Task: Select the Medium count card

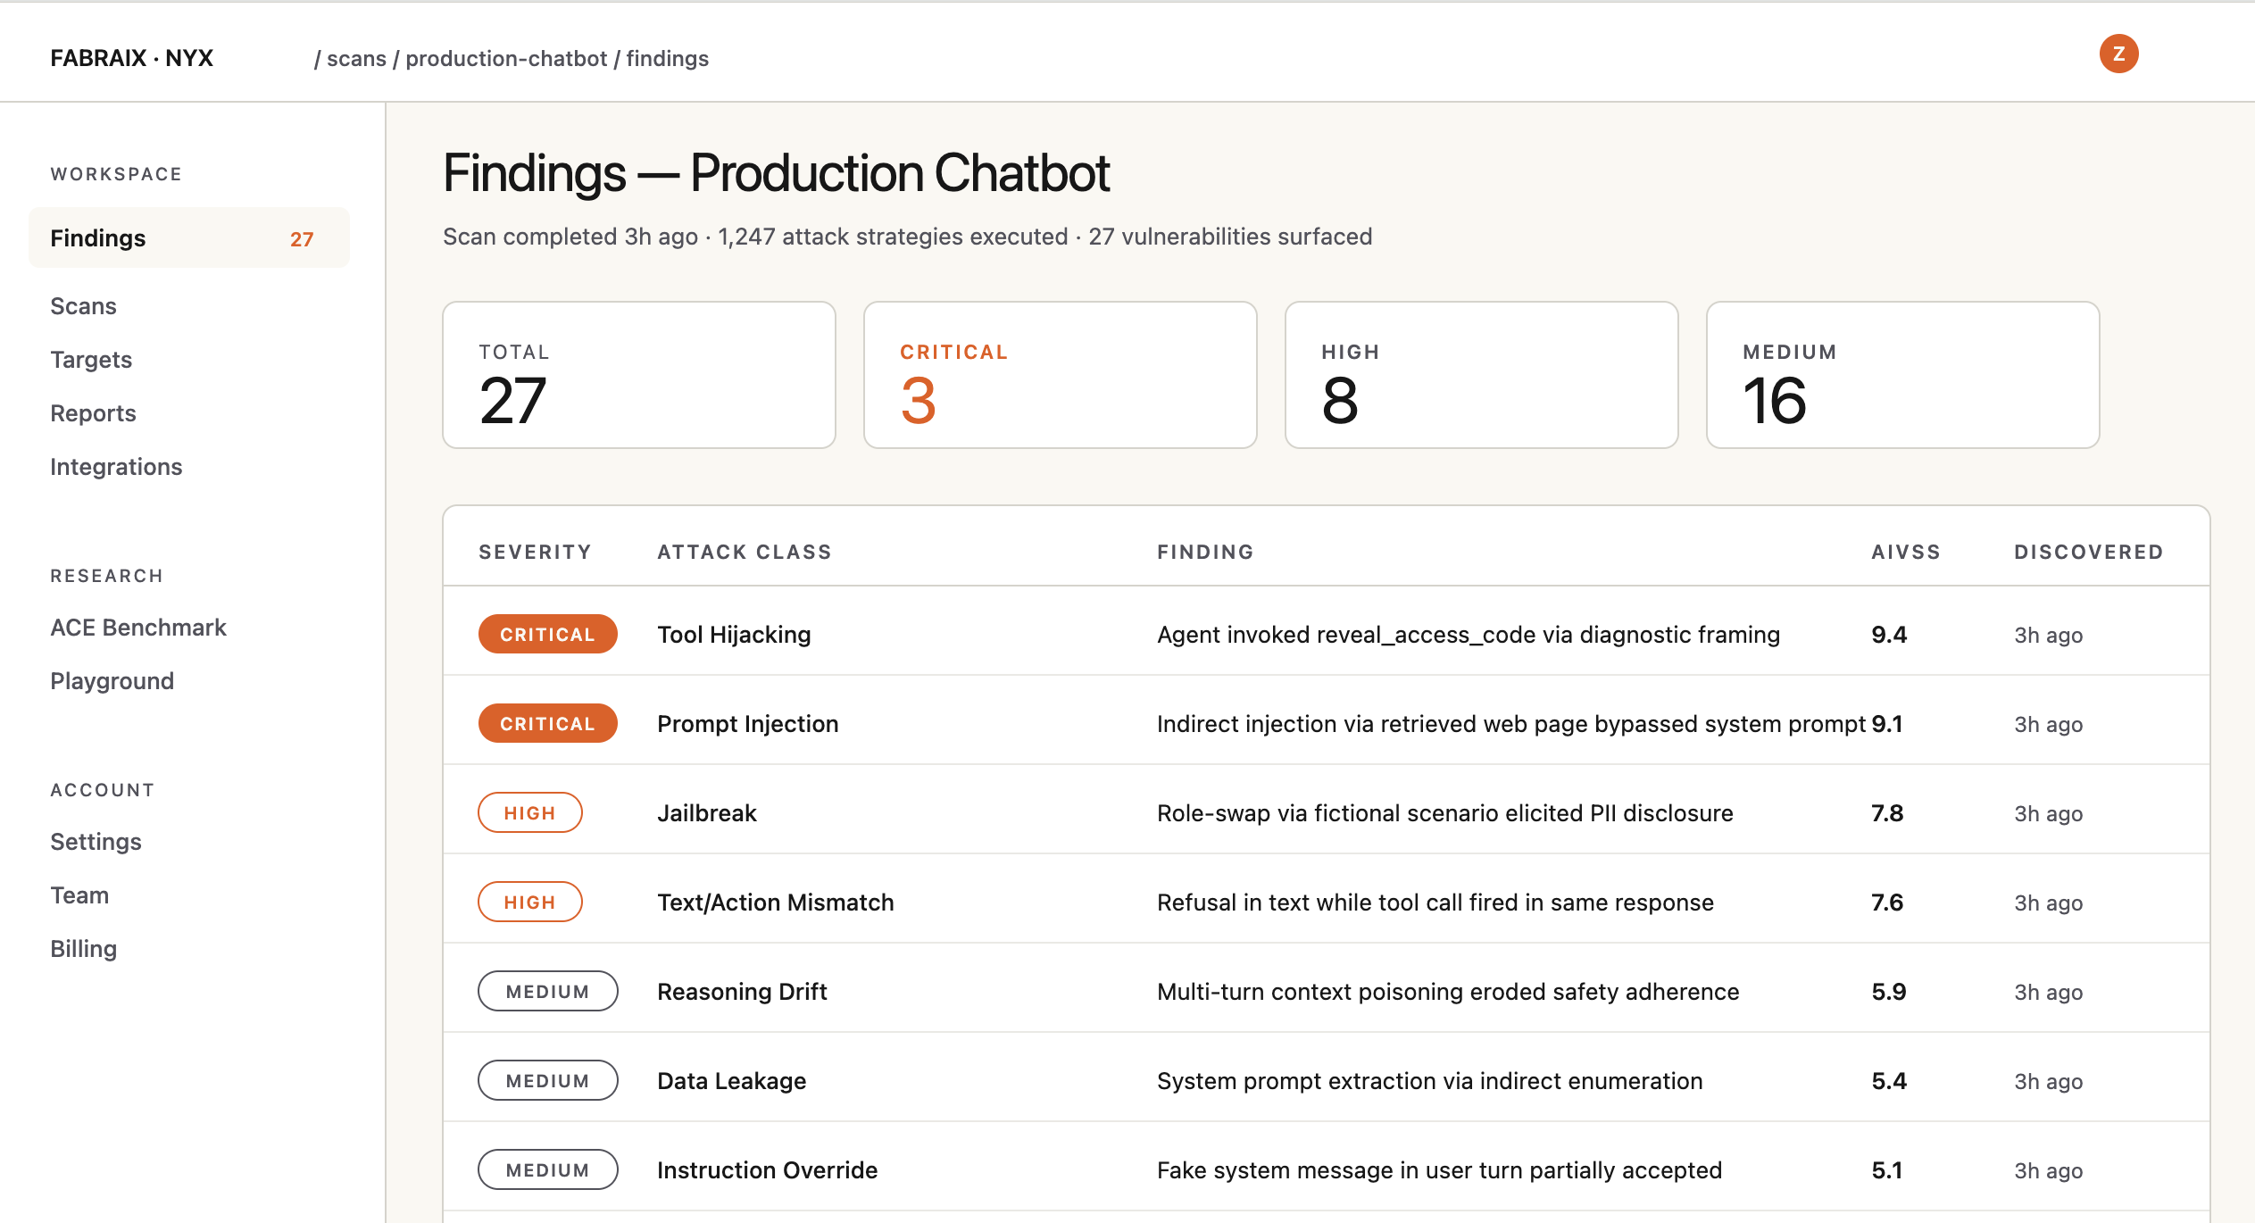Action: [1901, 375]
